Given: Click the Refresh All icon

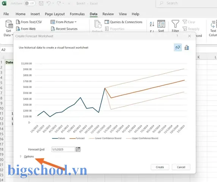Looking at the screenshot, I should click(98, 24).
